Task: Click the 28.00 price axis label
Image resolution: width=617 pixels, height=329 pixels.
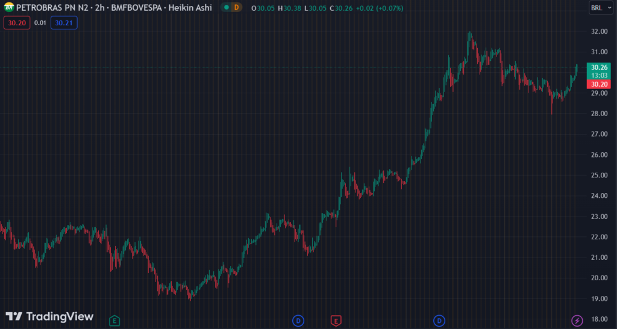Action: (600, 114)
